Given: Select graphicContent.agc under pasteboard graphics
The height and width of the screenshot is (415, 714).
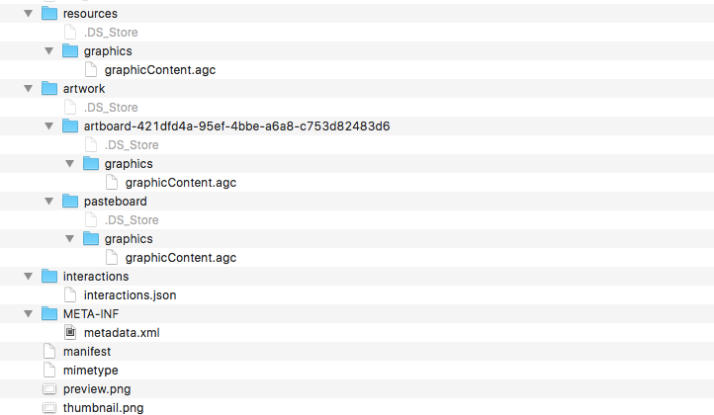Looking at the screenshot, I should pos(180,258).
